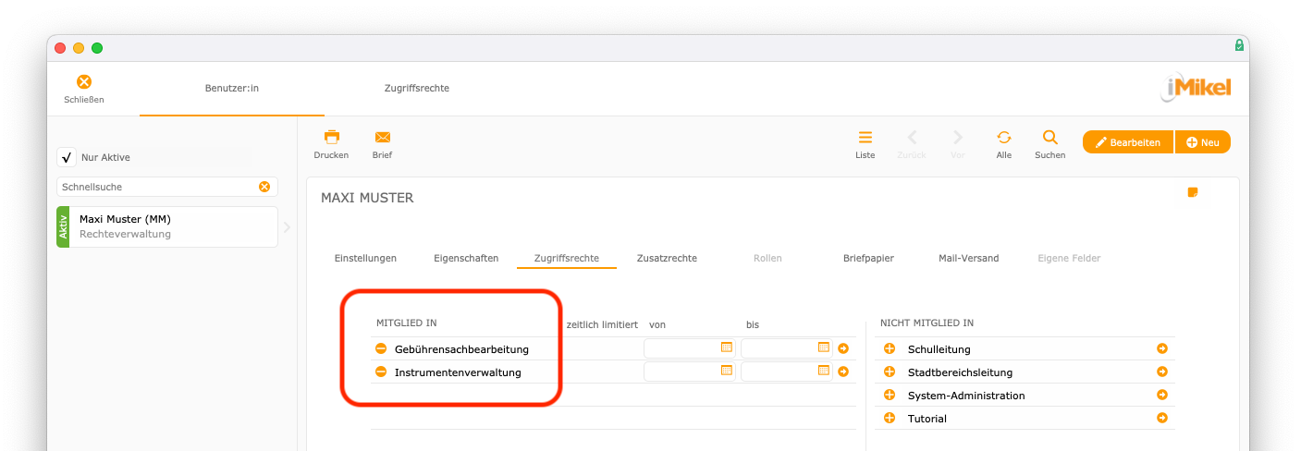Click the Tutorial entry text

coord(927,419)
